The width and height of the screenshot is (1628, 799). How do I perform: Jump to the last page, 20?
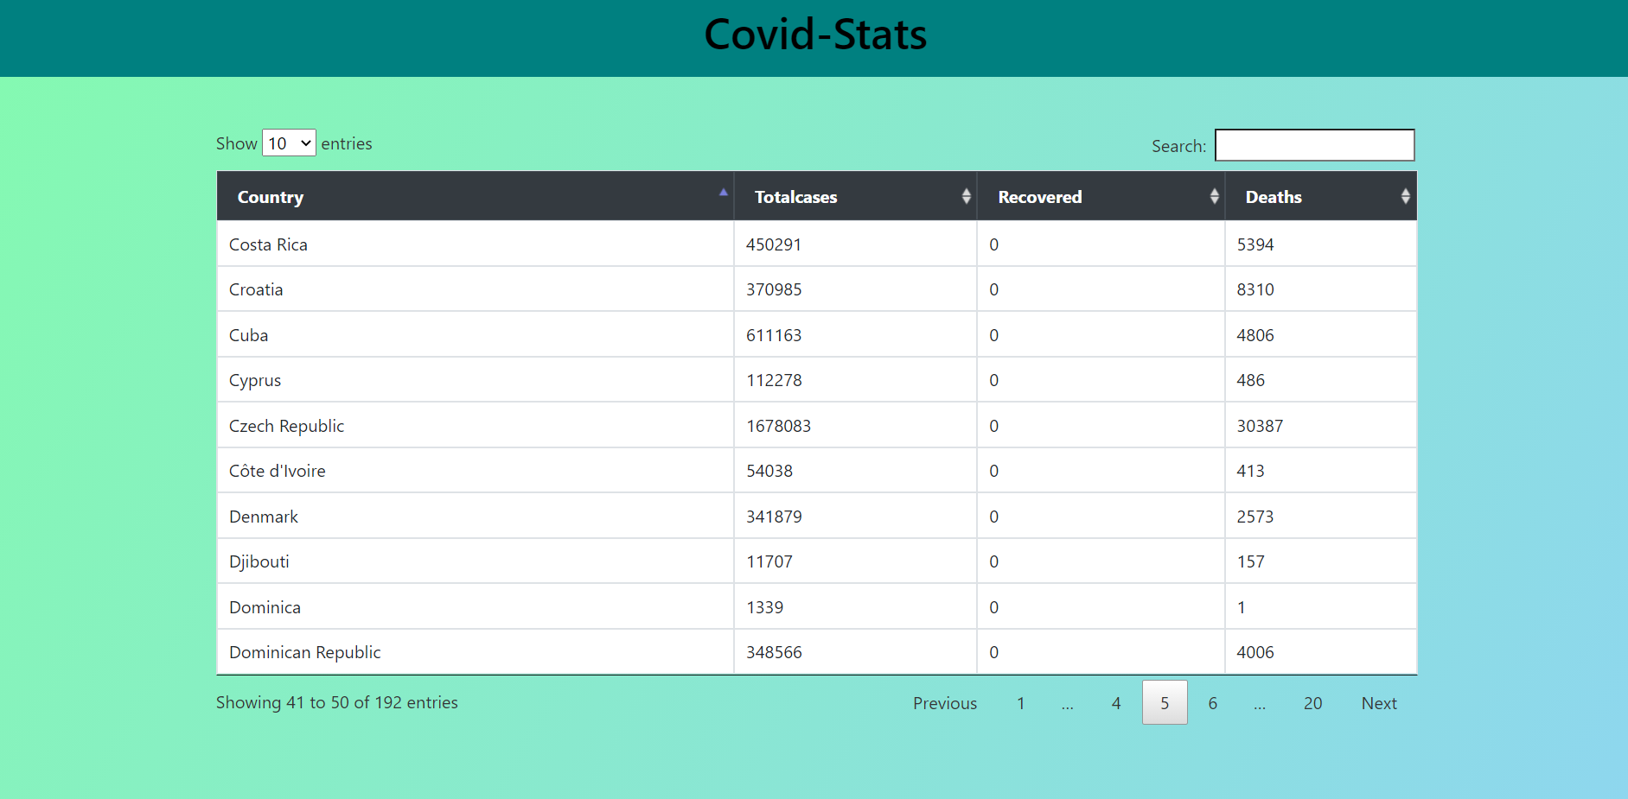1312,702
